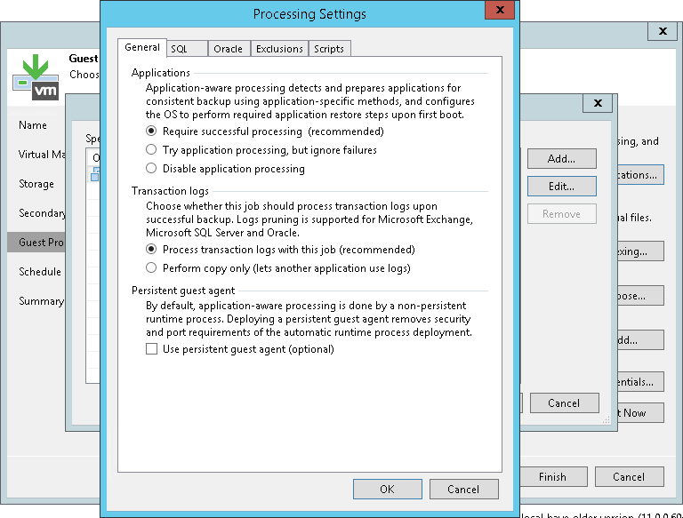
Task: Click the Indexing... button in wizard
Action: click(640, 251)
